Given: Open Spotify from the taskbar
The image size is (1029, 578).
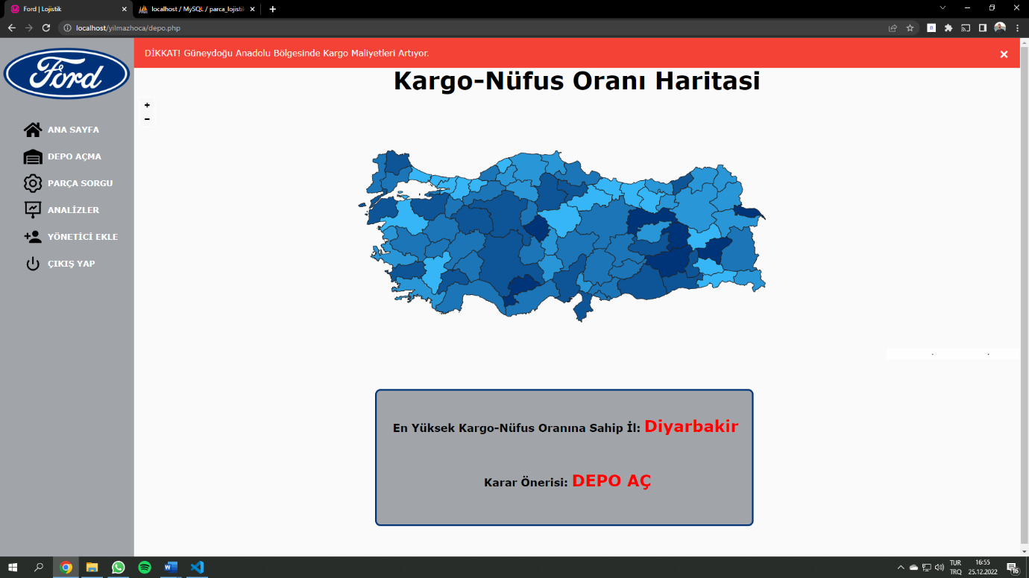Looking at the screenshot, I should coord(145,567).
